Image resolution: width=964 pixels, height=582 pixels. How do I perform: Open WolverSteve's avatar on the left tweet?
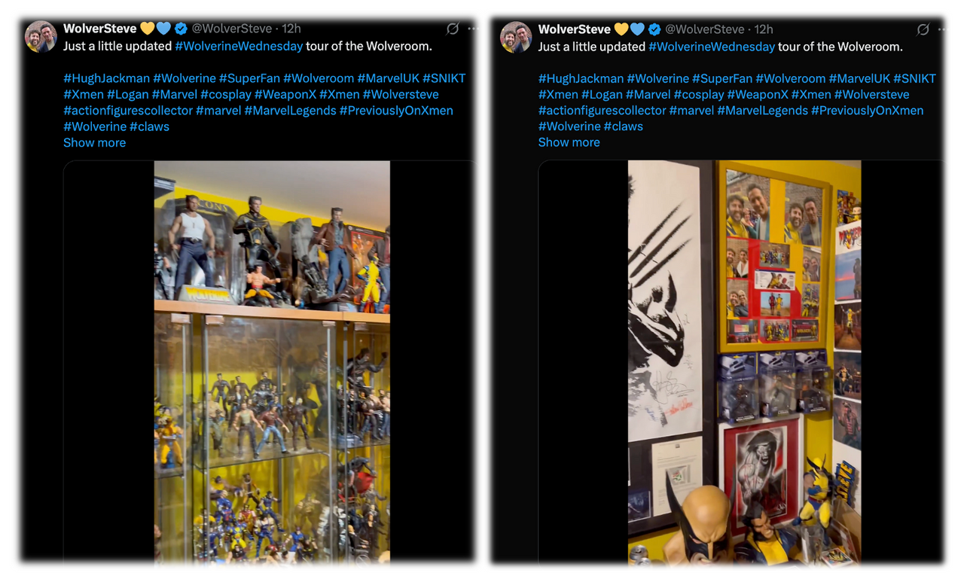click(41, 36)
